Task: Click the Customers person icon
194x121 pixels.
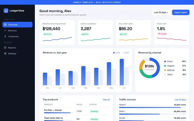Action: coord(5,36)
